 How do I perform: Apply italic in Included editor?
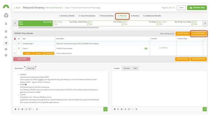(x=118, y=109)
